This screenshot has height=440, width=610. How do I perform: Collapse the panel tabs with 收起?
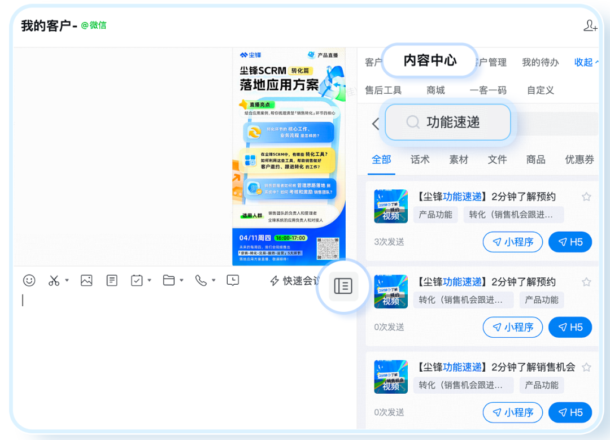click(x=586, y=62)
